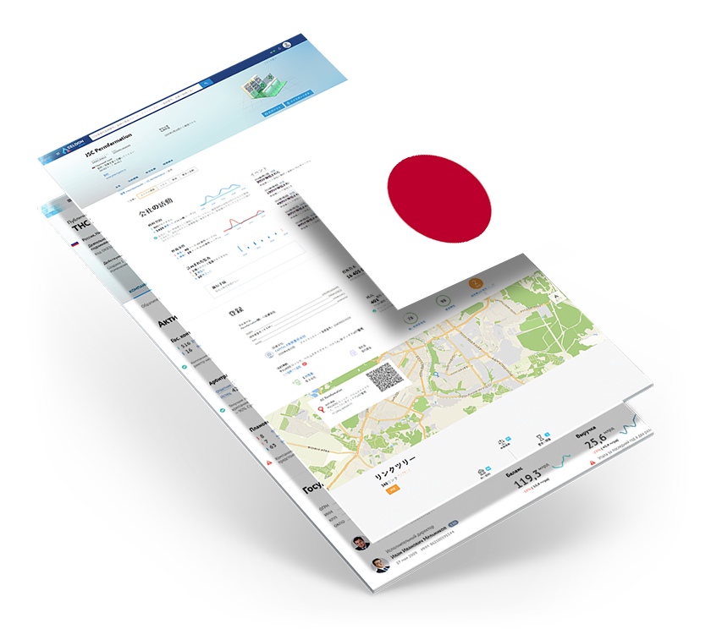The width and height of the screenshot is (711, 640).
Task: Select the JSC Permfarmation company title
Action: point(108,145)
